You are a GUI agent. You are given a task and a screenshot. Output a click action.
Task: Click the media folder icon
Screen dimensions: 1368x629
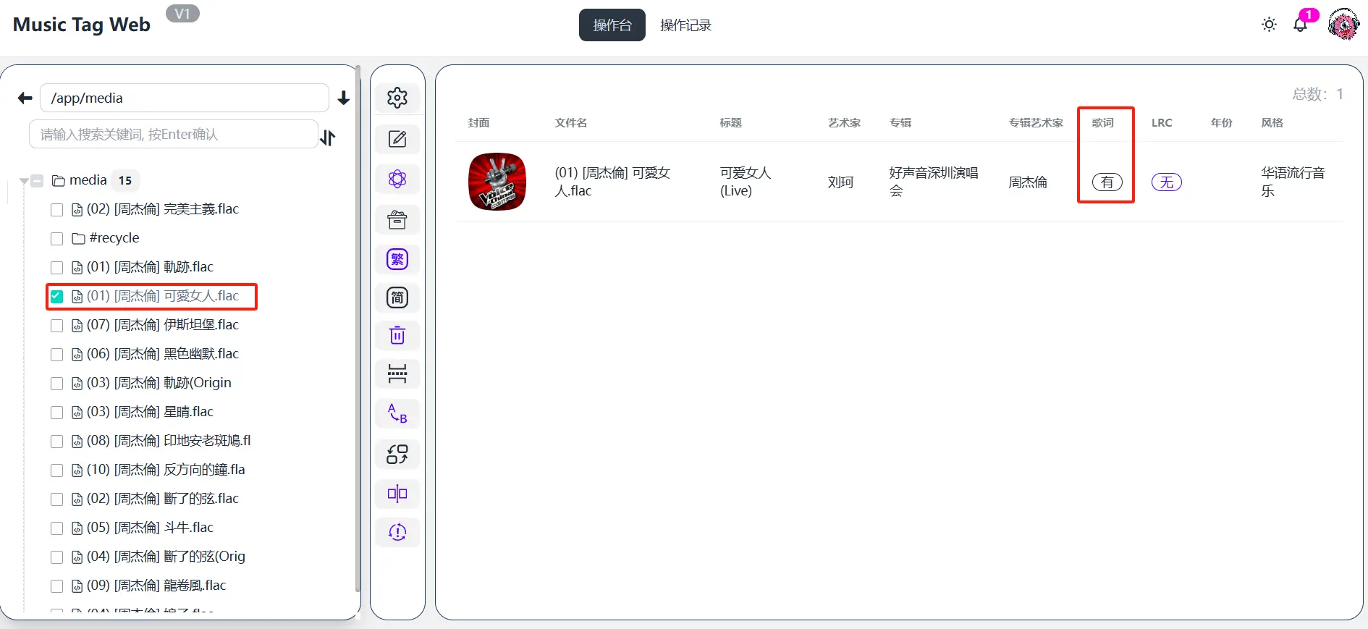(59, 180)
